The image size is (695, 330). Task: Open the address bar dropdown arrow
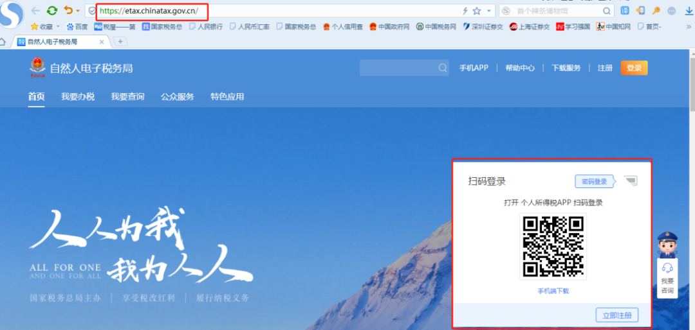[x=489, y=11]
